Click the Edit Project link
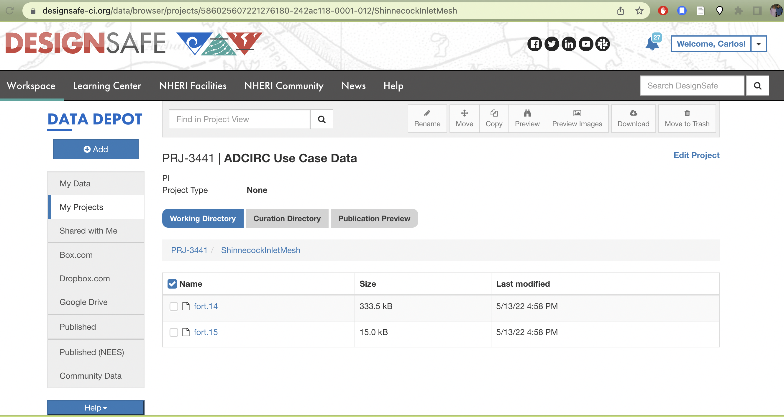This screenshot has height=417, width=784. (x=696, y=155)
